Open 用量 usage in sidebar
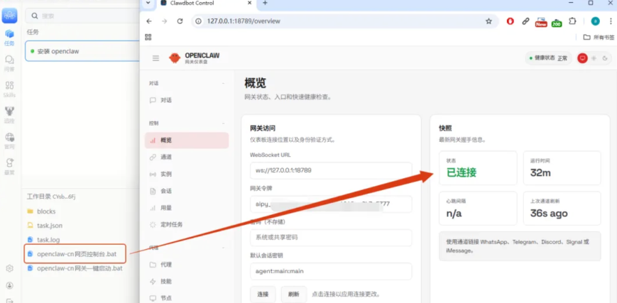 pos(187,208)
